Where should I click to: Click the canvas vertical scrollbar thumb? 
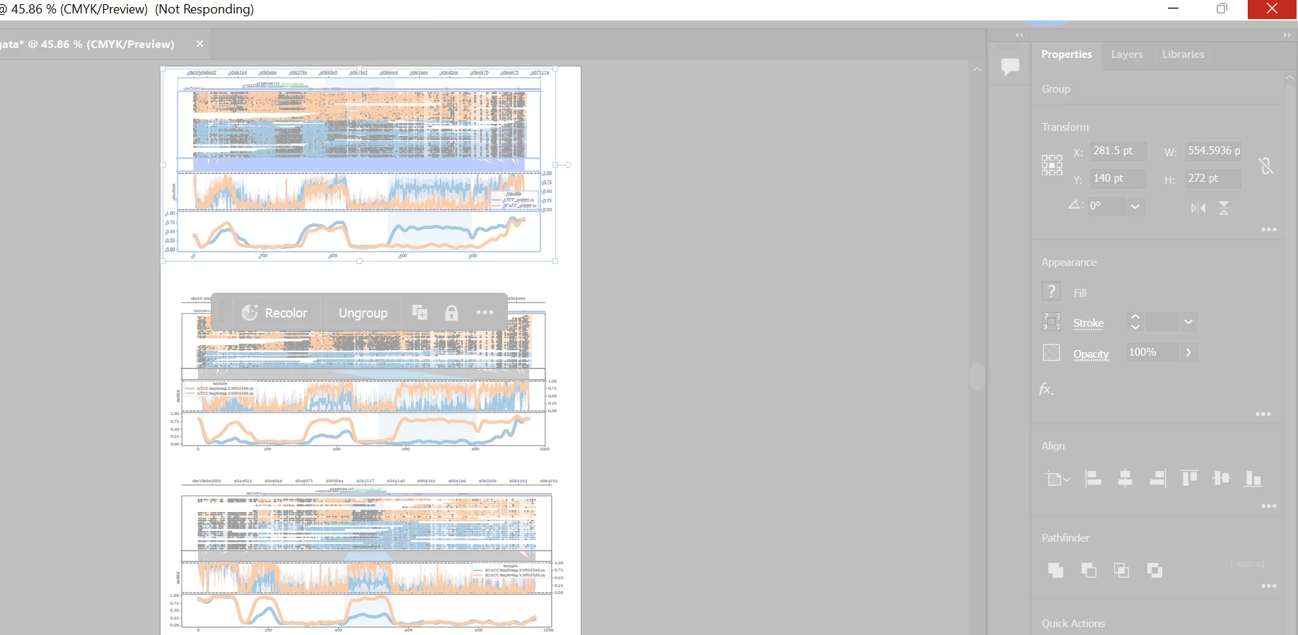[x=977, y=376]
